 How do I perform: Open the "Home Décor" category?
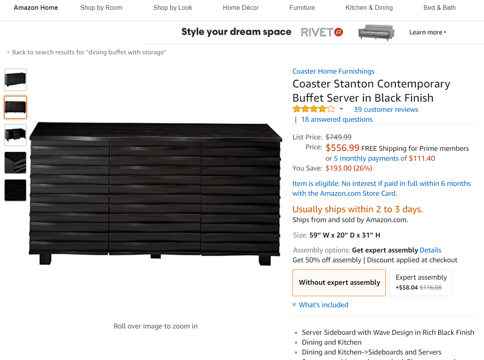pos(241,7)
